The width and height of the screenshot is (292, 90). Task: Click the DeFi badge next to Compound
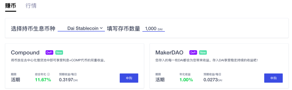49,53
